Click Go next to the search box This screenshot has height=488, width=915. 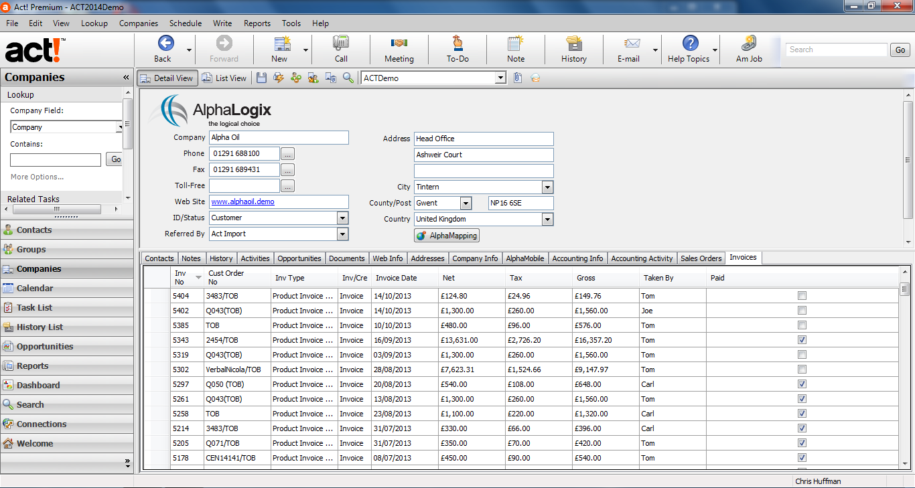(x=900, y=50)
